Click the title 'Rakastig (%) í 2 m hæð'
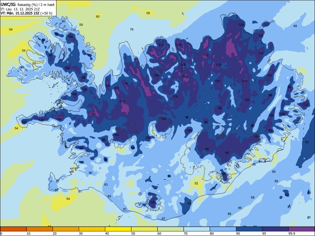This screenshot has height=236, width=315. (36, 5)
